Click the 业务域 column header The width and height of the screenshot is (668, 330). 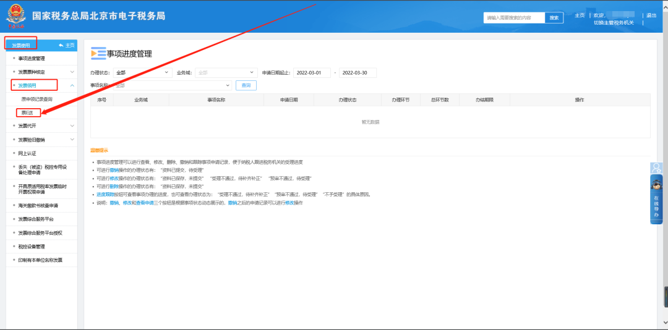coord(141,99)
